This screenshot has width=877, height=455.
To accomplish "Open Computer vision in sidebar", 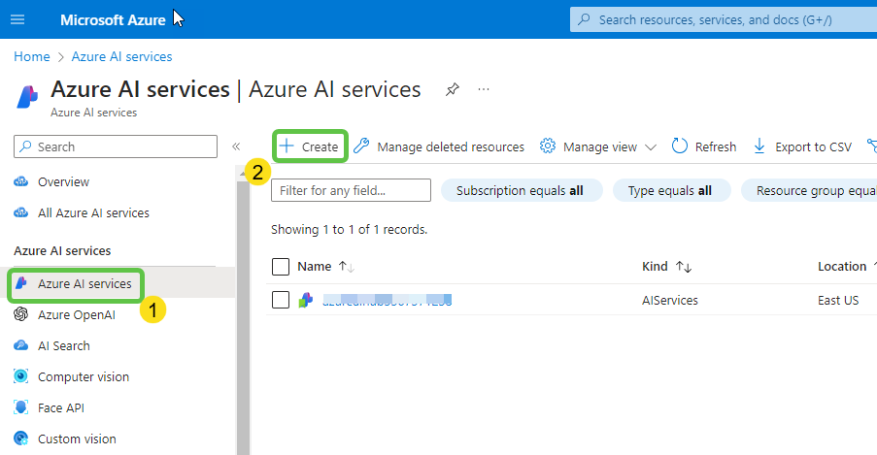I will pyautogui.click(x=83, y=376).
